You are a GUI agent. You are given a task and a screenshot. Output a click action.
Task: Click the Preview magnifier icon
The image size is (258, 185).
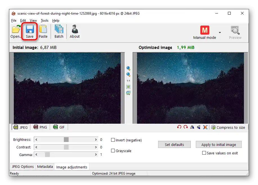pyautogui.click(x=235, y=30)
